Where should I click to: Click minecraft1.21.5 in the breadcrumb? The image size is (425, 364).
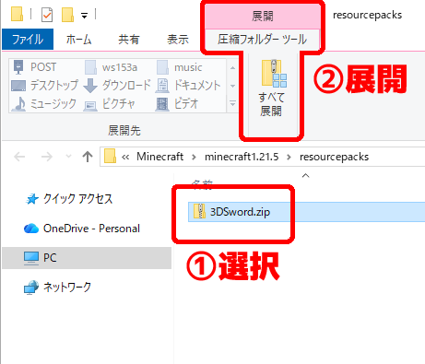coord(242,157)
